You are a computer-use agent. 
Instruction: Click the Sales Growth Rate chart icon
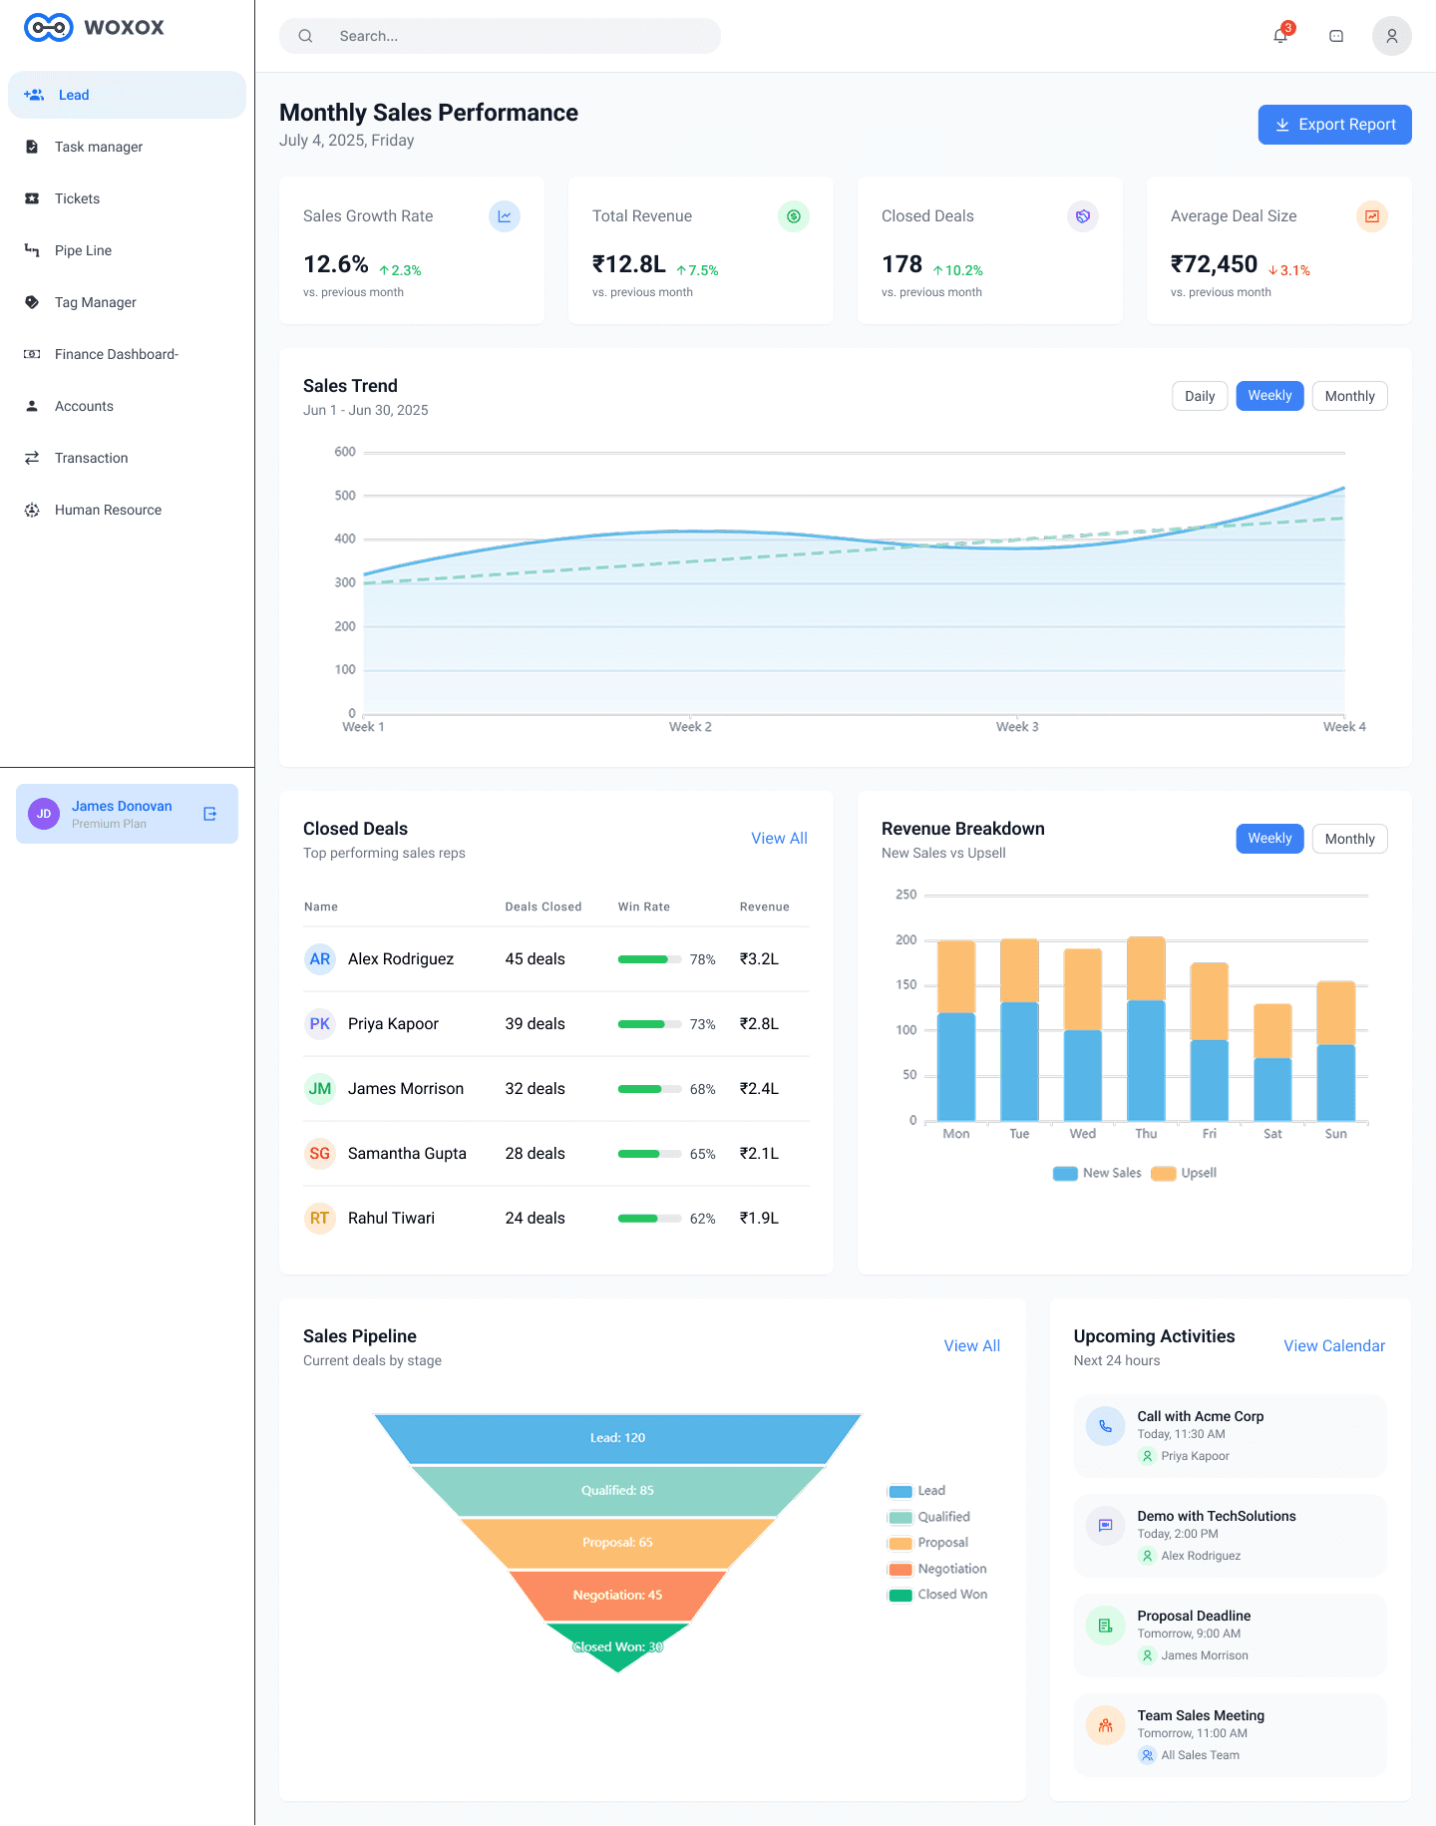(x=505, y=216)
